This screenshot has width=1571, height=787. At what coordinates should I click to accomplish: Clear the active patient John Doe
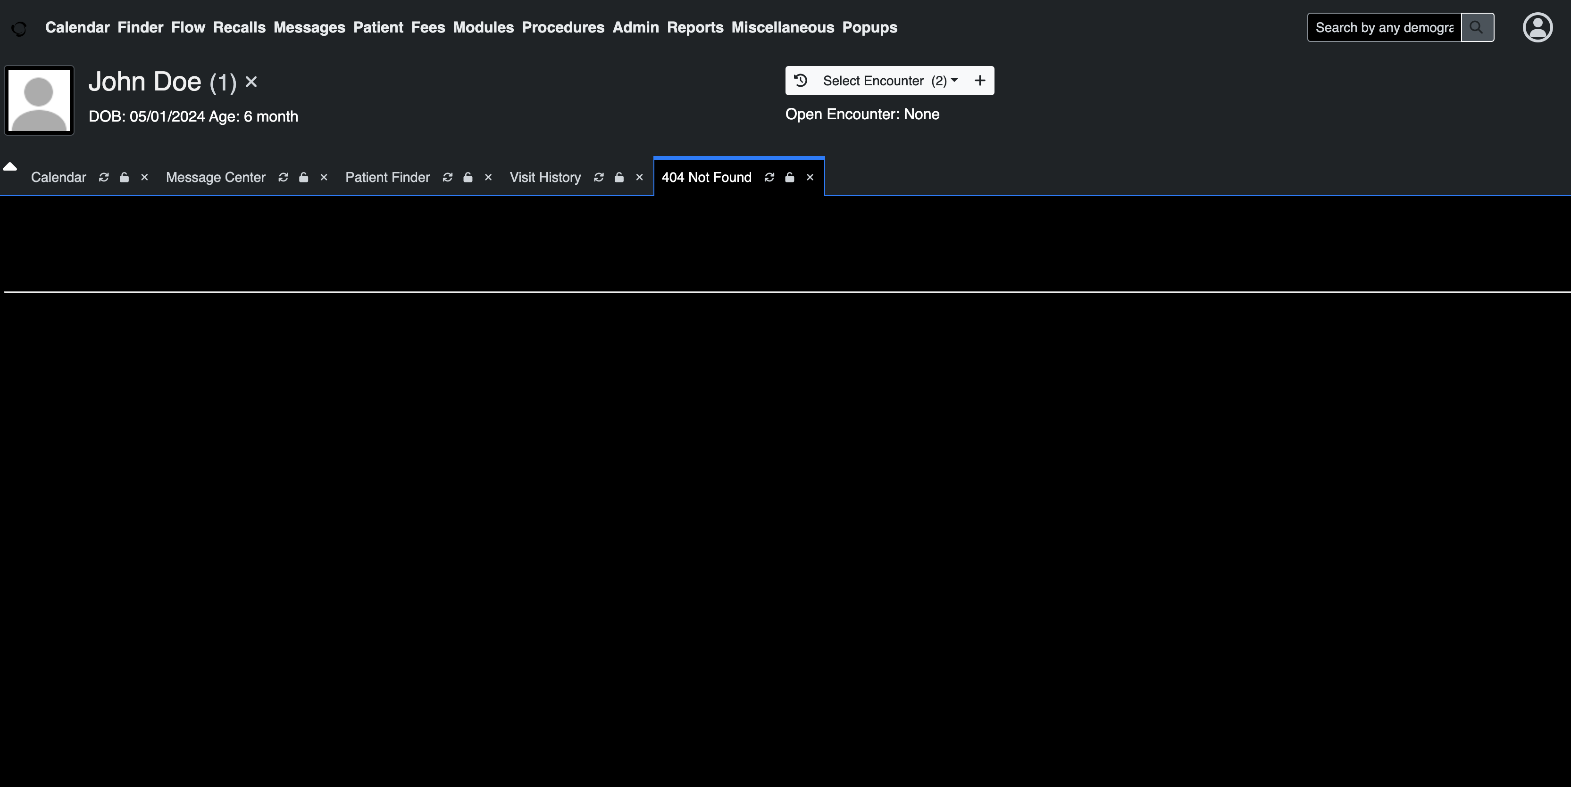click(251, 82)
